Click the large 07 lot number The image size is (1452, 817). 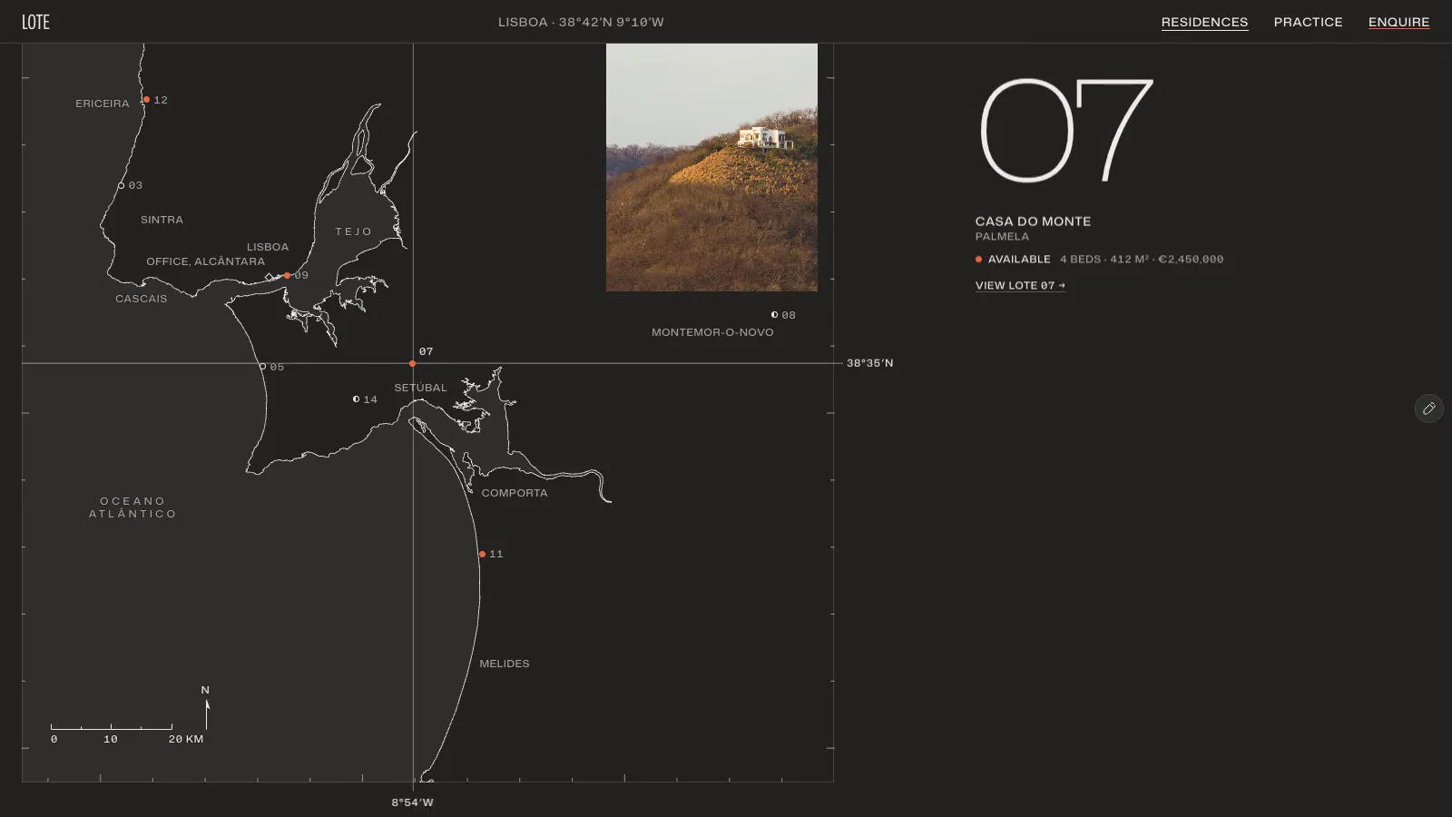pos(1066,131)
